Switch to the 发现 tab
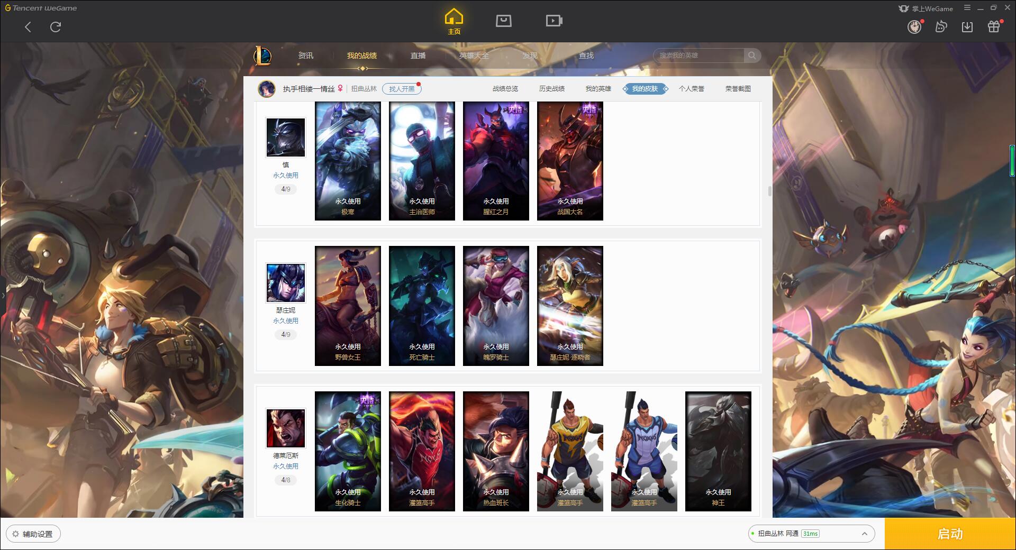This screenshot has width=1016, height=550. 530,56
